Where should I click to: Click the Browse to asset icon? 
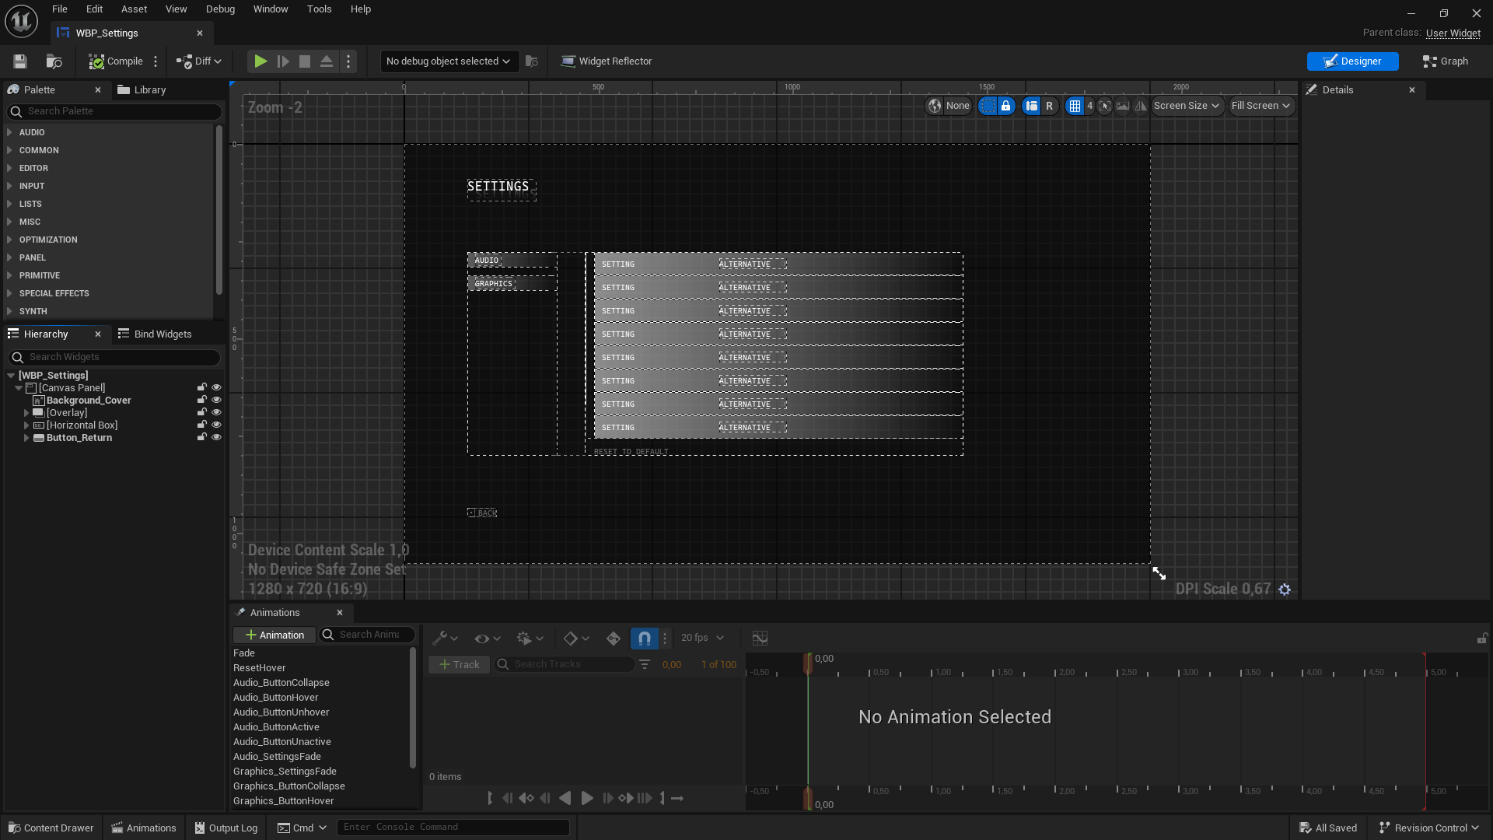point(54,61)
